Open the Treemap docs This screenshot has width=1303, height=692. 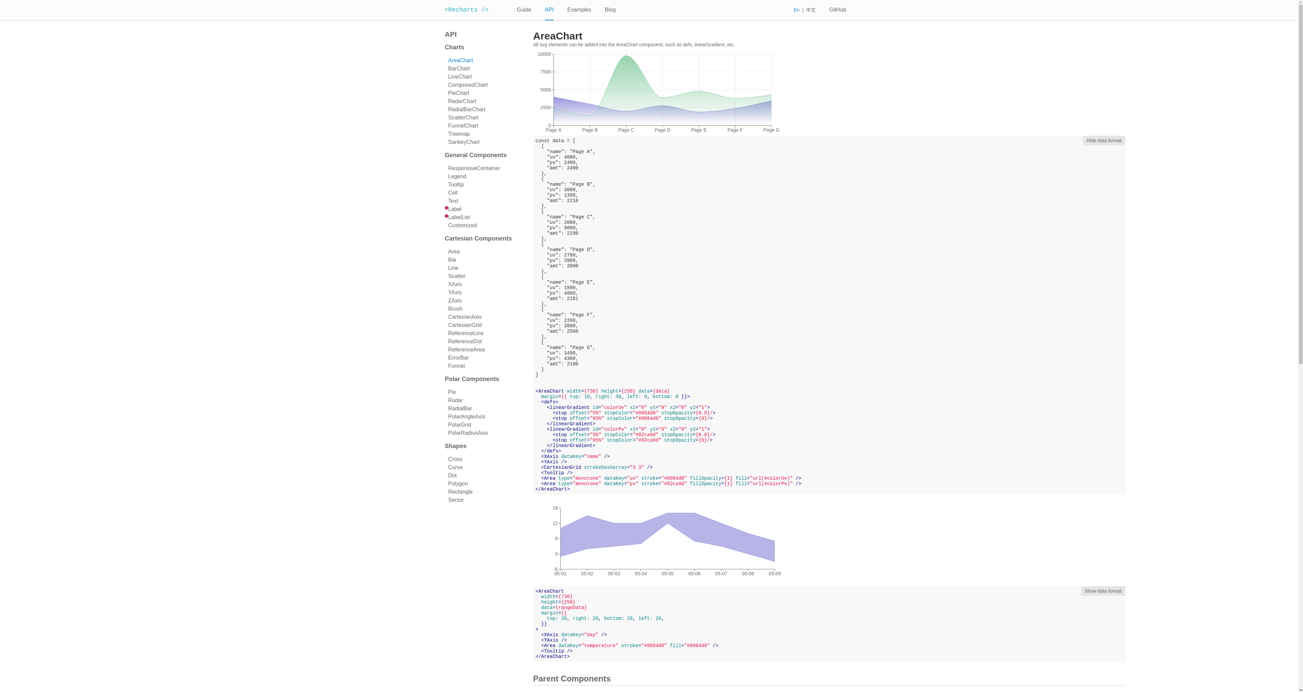pos(459,134)
